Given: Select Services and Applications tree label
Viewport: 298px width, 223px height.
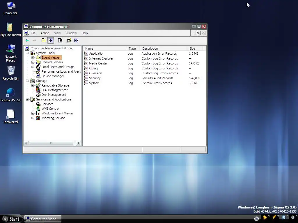Looking at the screenshot, I should click(x=54, y=99).
